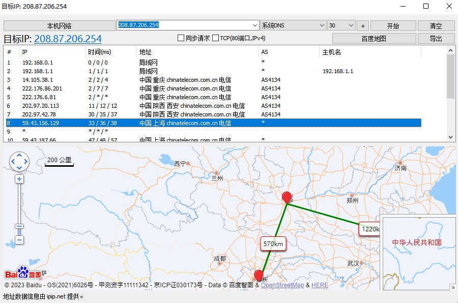The image size is (458, 303).
Task: Click the 570km distance label
Action: [x=273, y=244]
